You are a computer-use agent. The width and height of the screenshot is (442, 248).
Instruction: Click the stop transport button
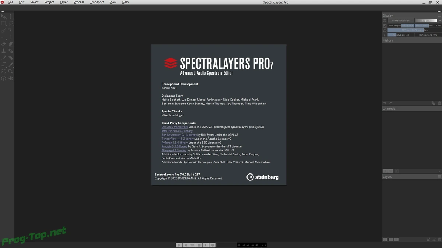[199, 245]
